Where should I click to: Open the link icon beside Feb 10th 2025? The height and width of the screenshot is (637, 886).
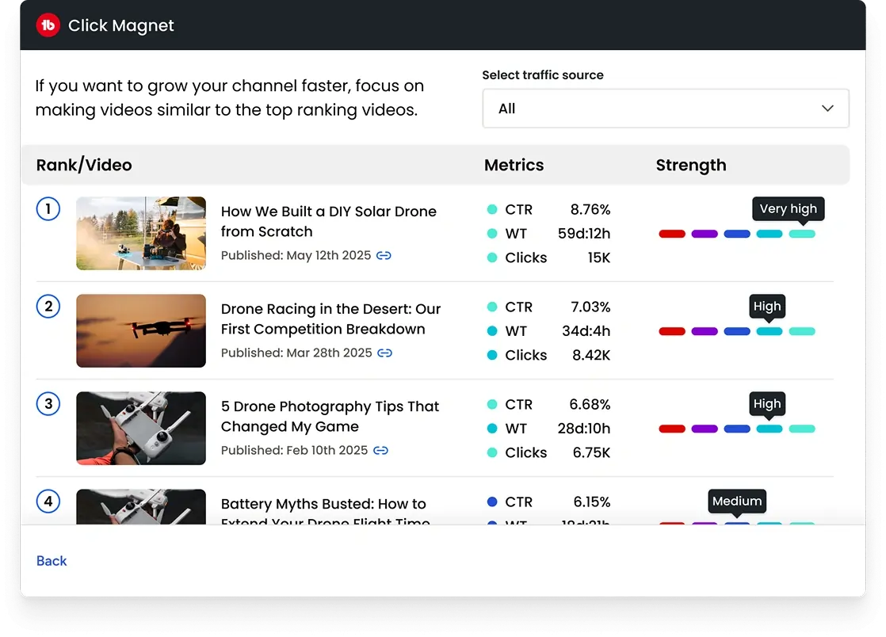point(380,450)
